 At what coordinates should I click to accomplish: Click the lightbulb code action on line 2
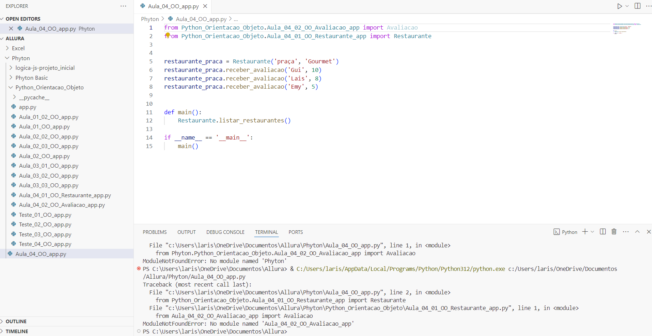[x=168, y=35]
